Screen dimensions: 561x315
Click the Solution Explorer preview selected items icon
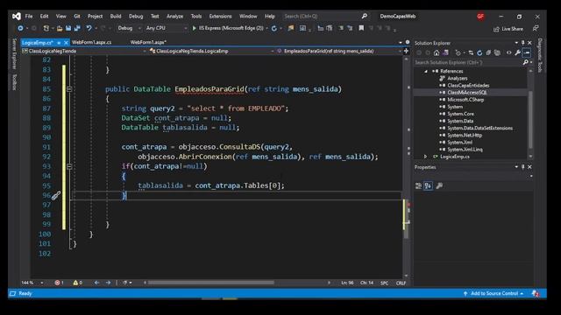tap(527, 52)
